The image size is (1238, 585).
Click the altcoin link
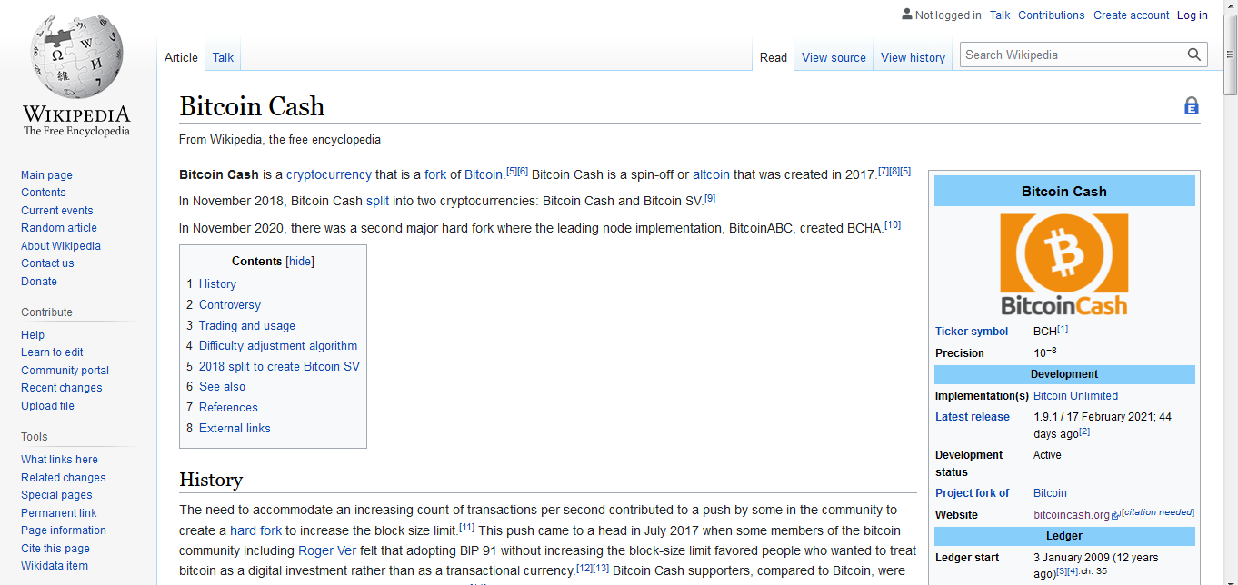tap(711, 174)
